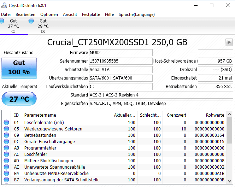Screen dimensions: 235x187
Task: Click the S.M.A.R.T. list scrollbar thumb
Action: click(229, 130)
